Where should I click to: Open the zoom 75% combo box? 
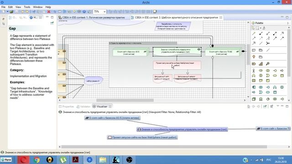click(x=99, y=11)
